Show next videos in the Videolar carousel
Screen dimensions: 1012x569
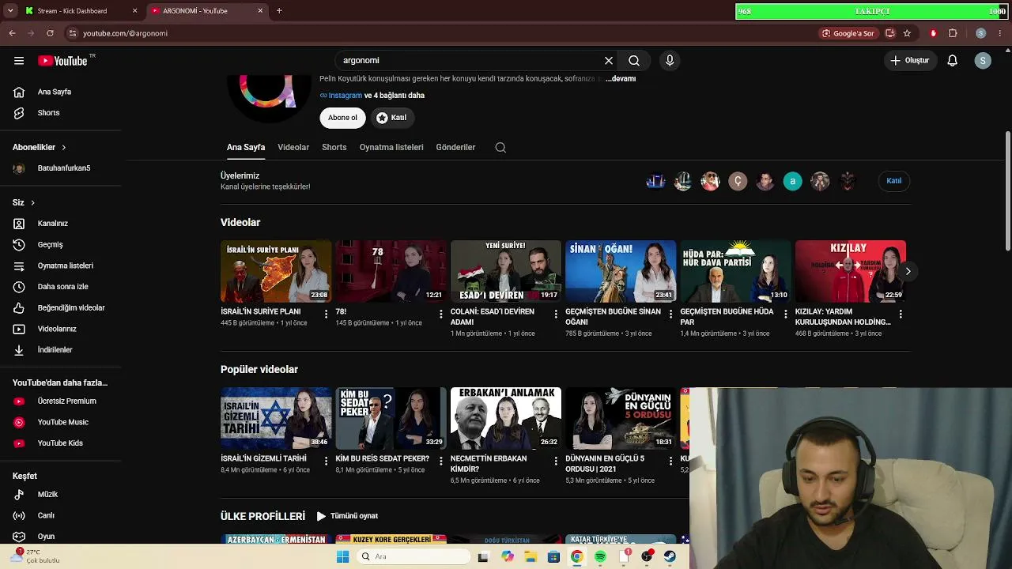pyautogui.click(x=908, y=271)
